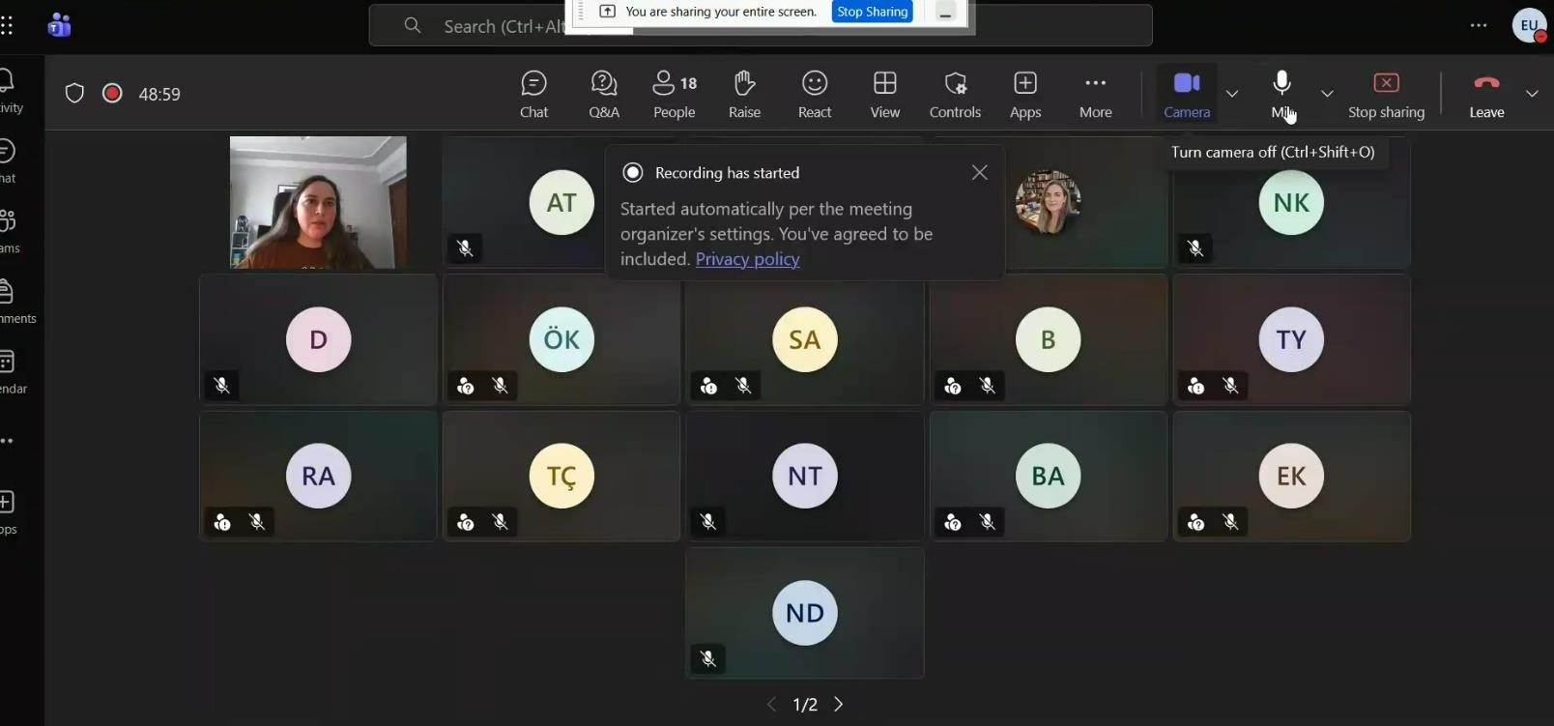
Task: Click the red recording indicator icon
Action: 112,94
